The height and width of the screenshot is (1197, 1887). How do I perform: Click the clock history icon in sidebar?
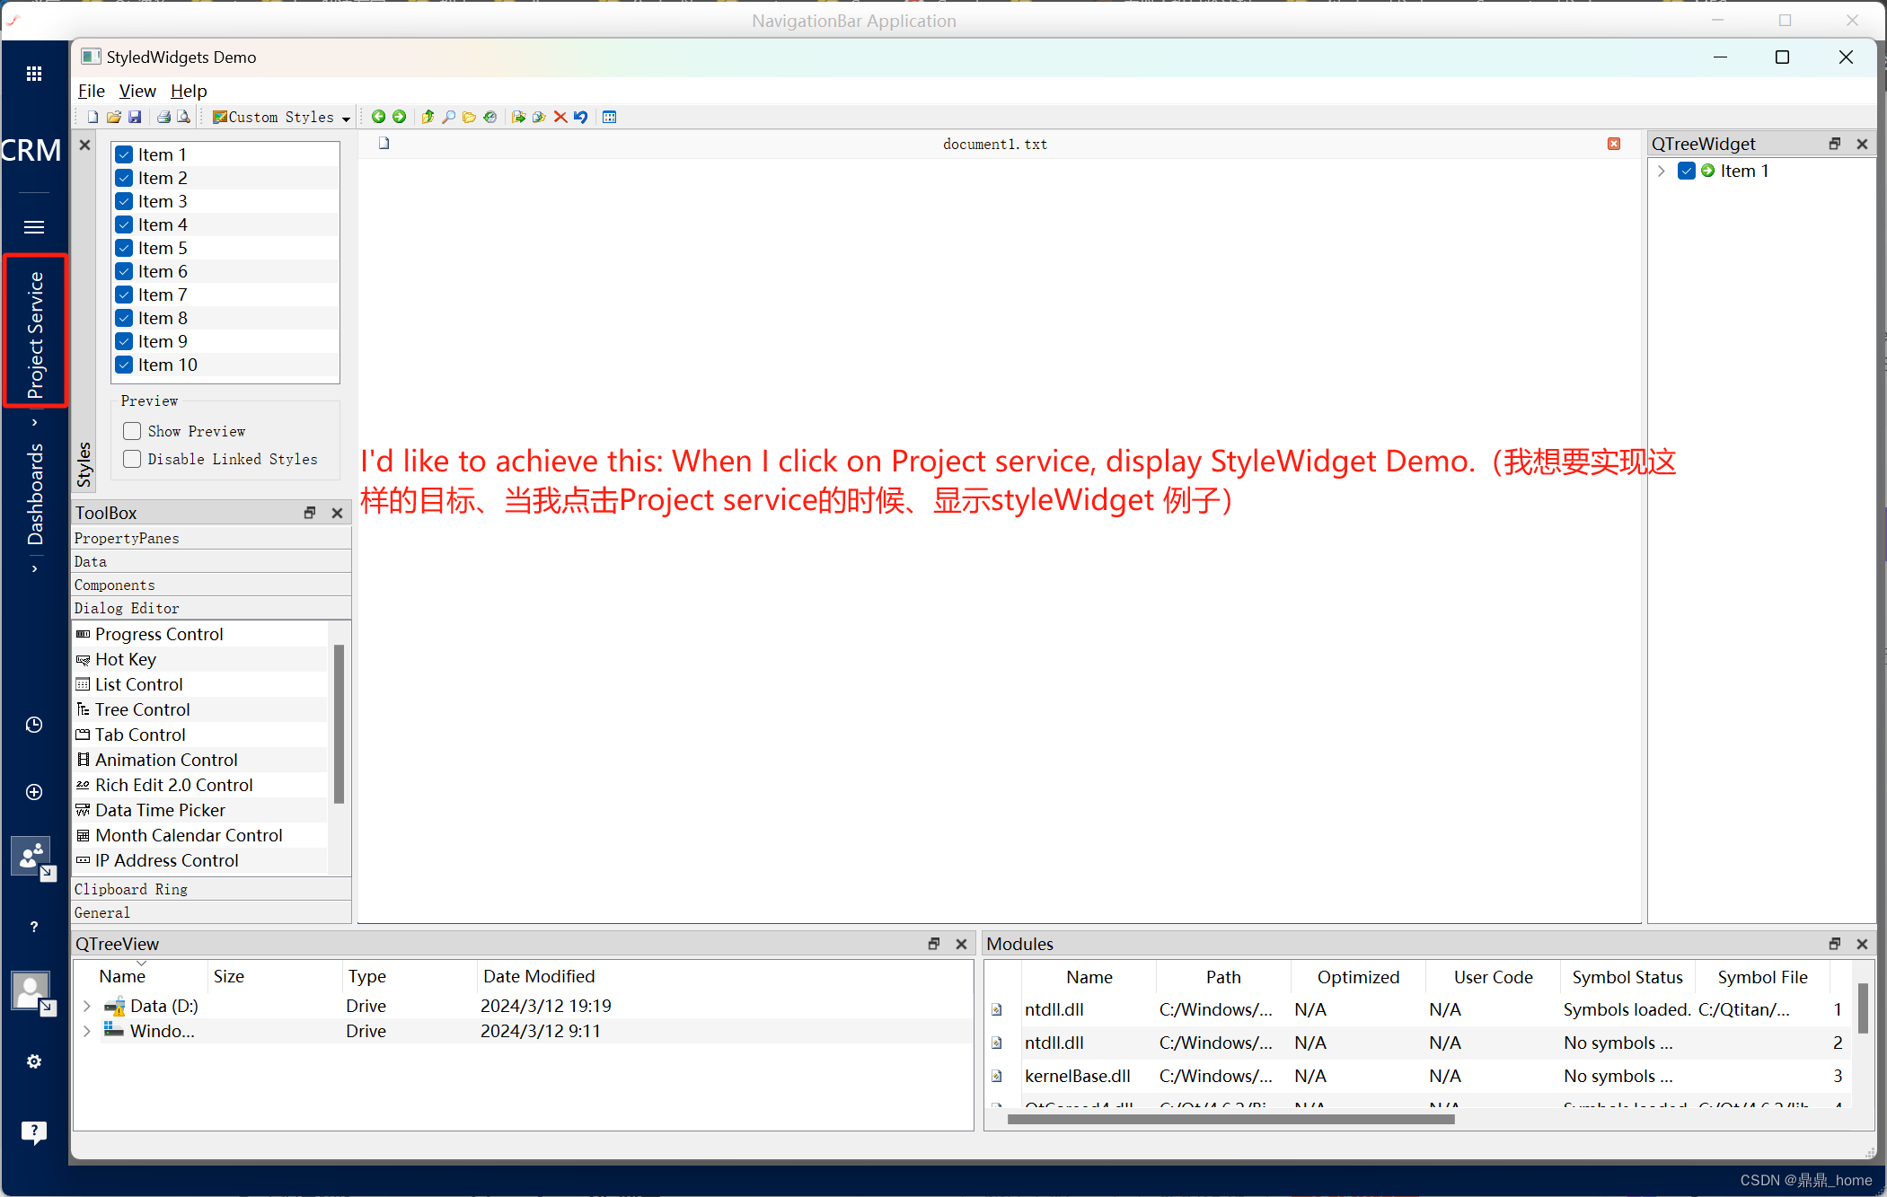click(x=34, y=725)
